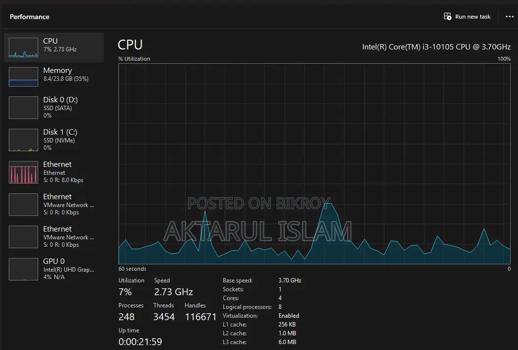The height and width of the screenshot is (350, 518).
Task: Click the '60 seconds' graph axis label
Action: tap(132, 269)
